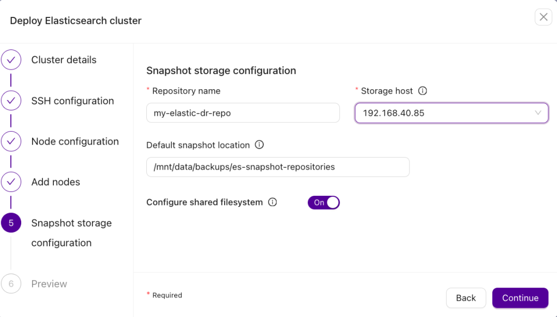557x317 pixels.
Task: Open the Node configuration step label
Action: pos(75,141)
